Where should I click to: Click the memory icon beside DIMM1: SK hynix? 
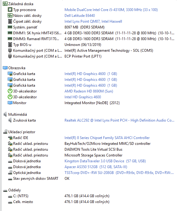click(10, 33)
